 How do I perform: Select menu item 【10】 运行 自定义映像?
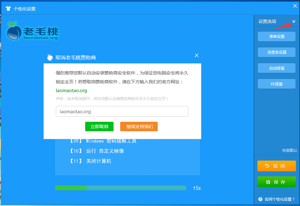click(x=97, y=151)
